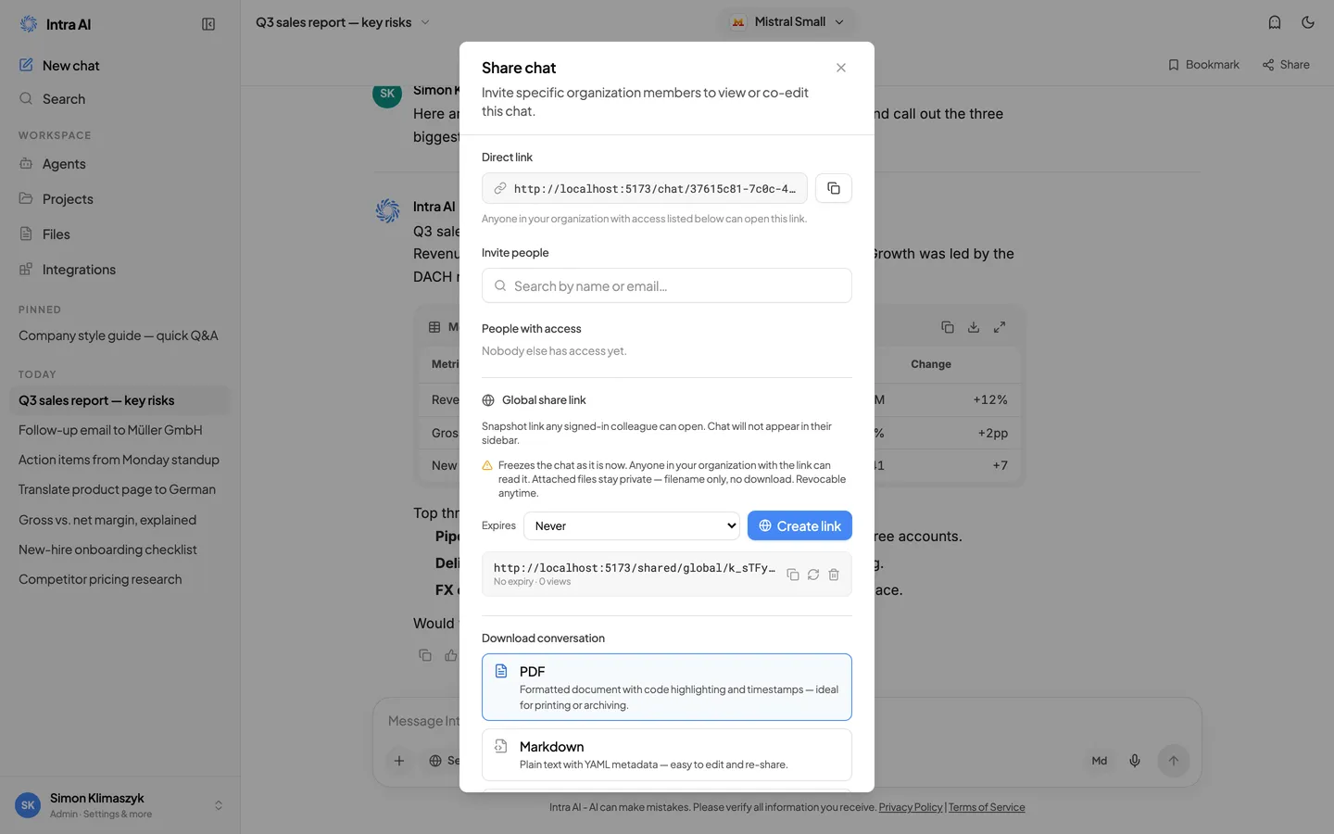This screenshot has height=834, width=1334.
Task: Open notifications bell icon
Action: tap(1274, 22)
